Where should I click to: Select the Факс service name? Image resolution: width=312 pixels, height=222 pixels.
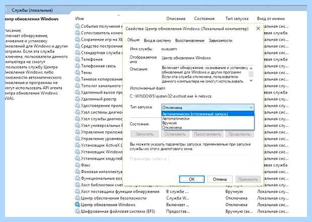(86, 165)
